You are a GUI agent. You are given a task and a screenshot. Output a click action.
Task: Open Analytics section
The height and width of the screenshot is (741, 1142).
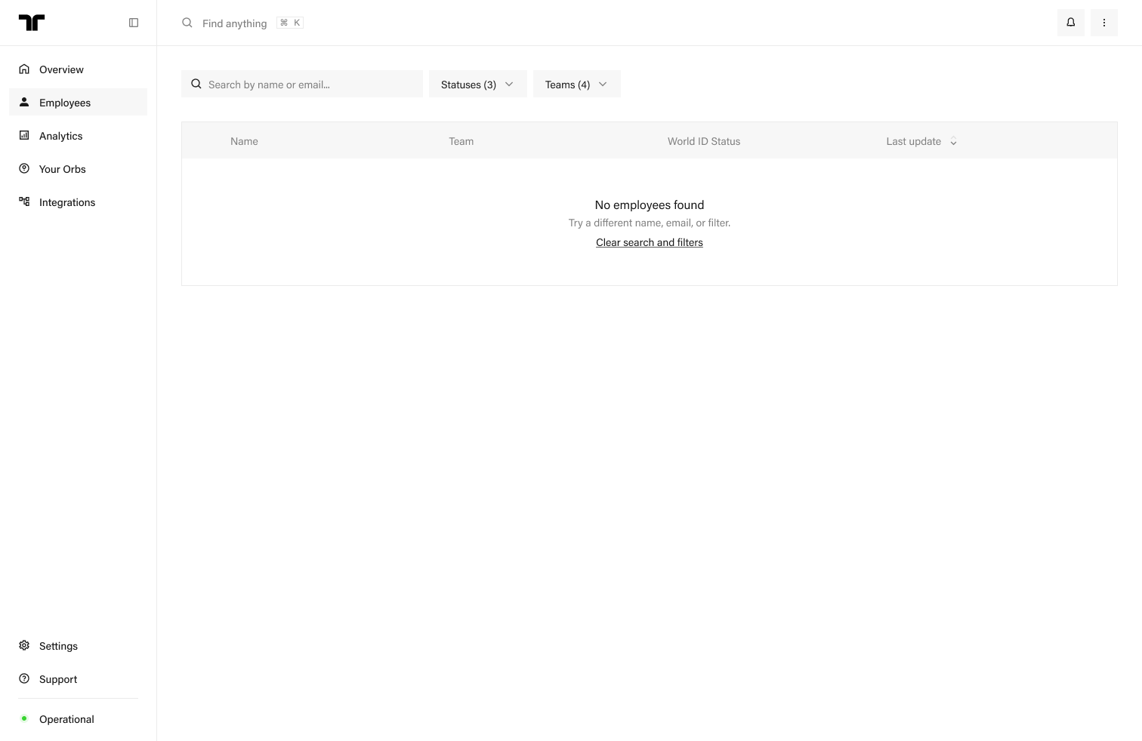79,135
